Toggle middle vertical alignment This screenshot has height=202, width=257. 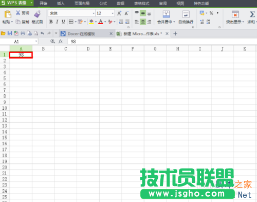(143, 13)
